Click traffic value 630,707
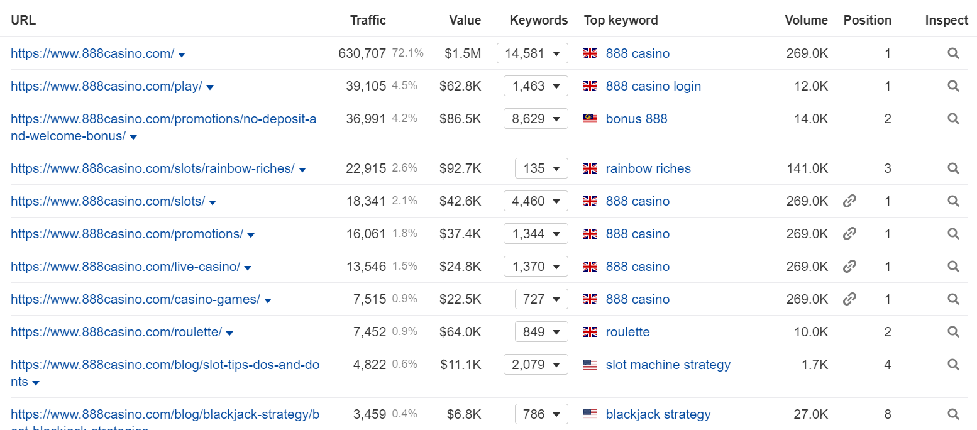The width and height of the screenshot is (977, 430). point(362,53)
